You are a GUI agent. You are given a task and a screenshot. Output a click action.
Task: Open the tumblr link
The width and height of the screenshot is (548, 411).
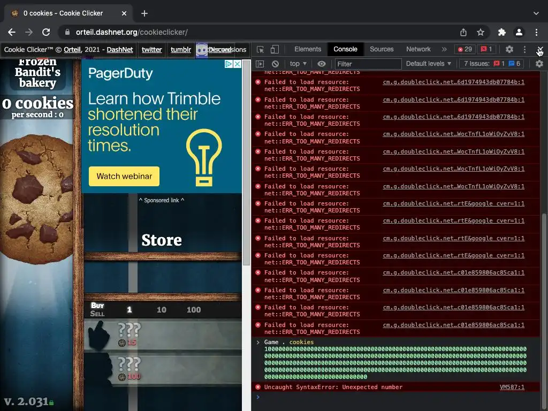tap(181, 50)
